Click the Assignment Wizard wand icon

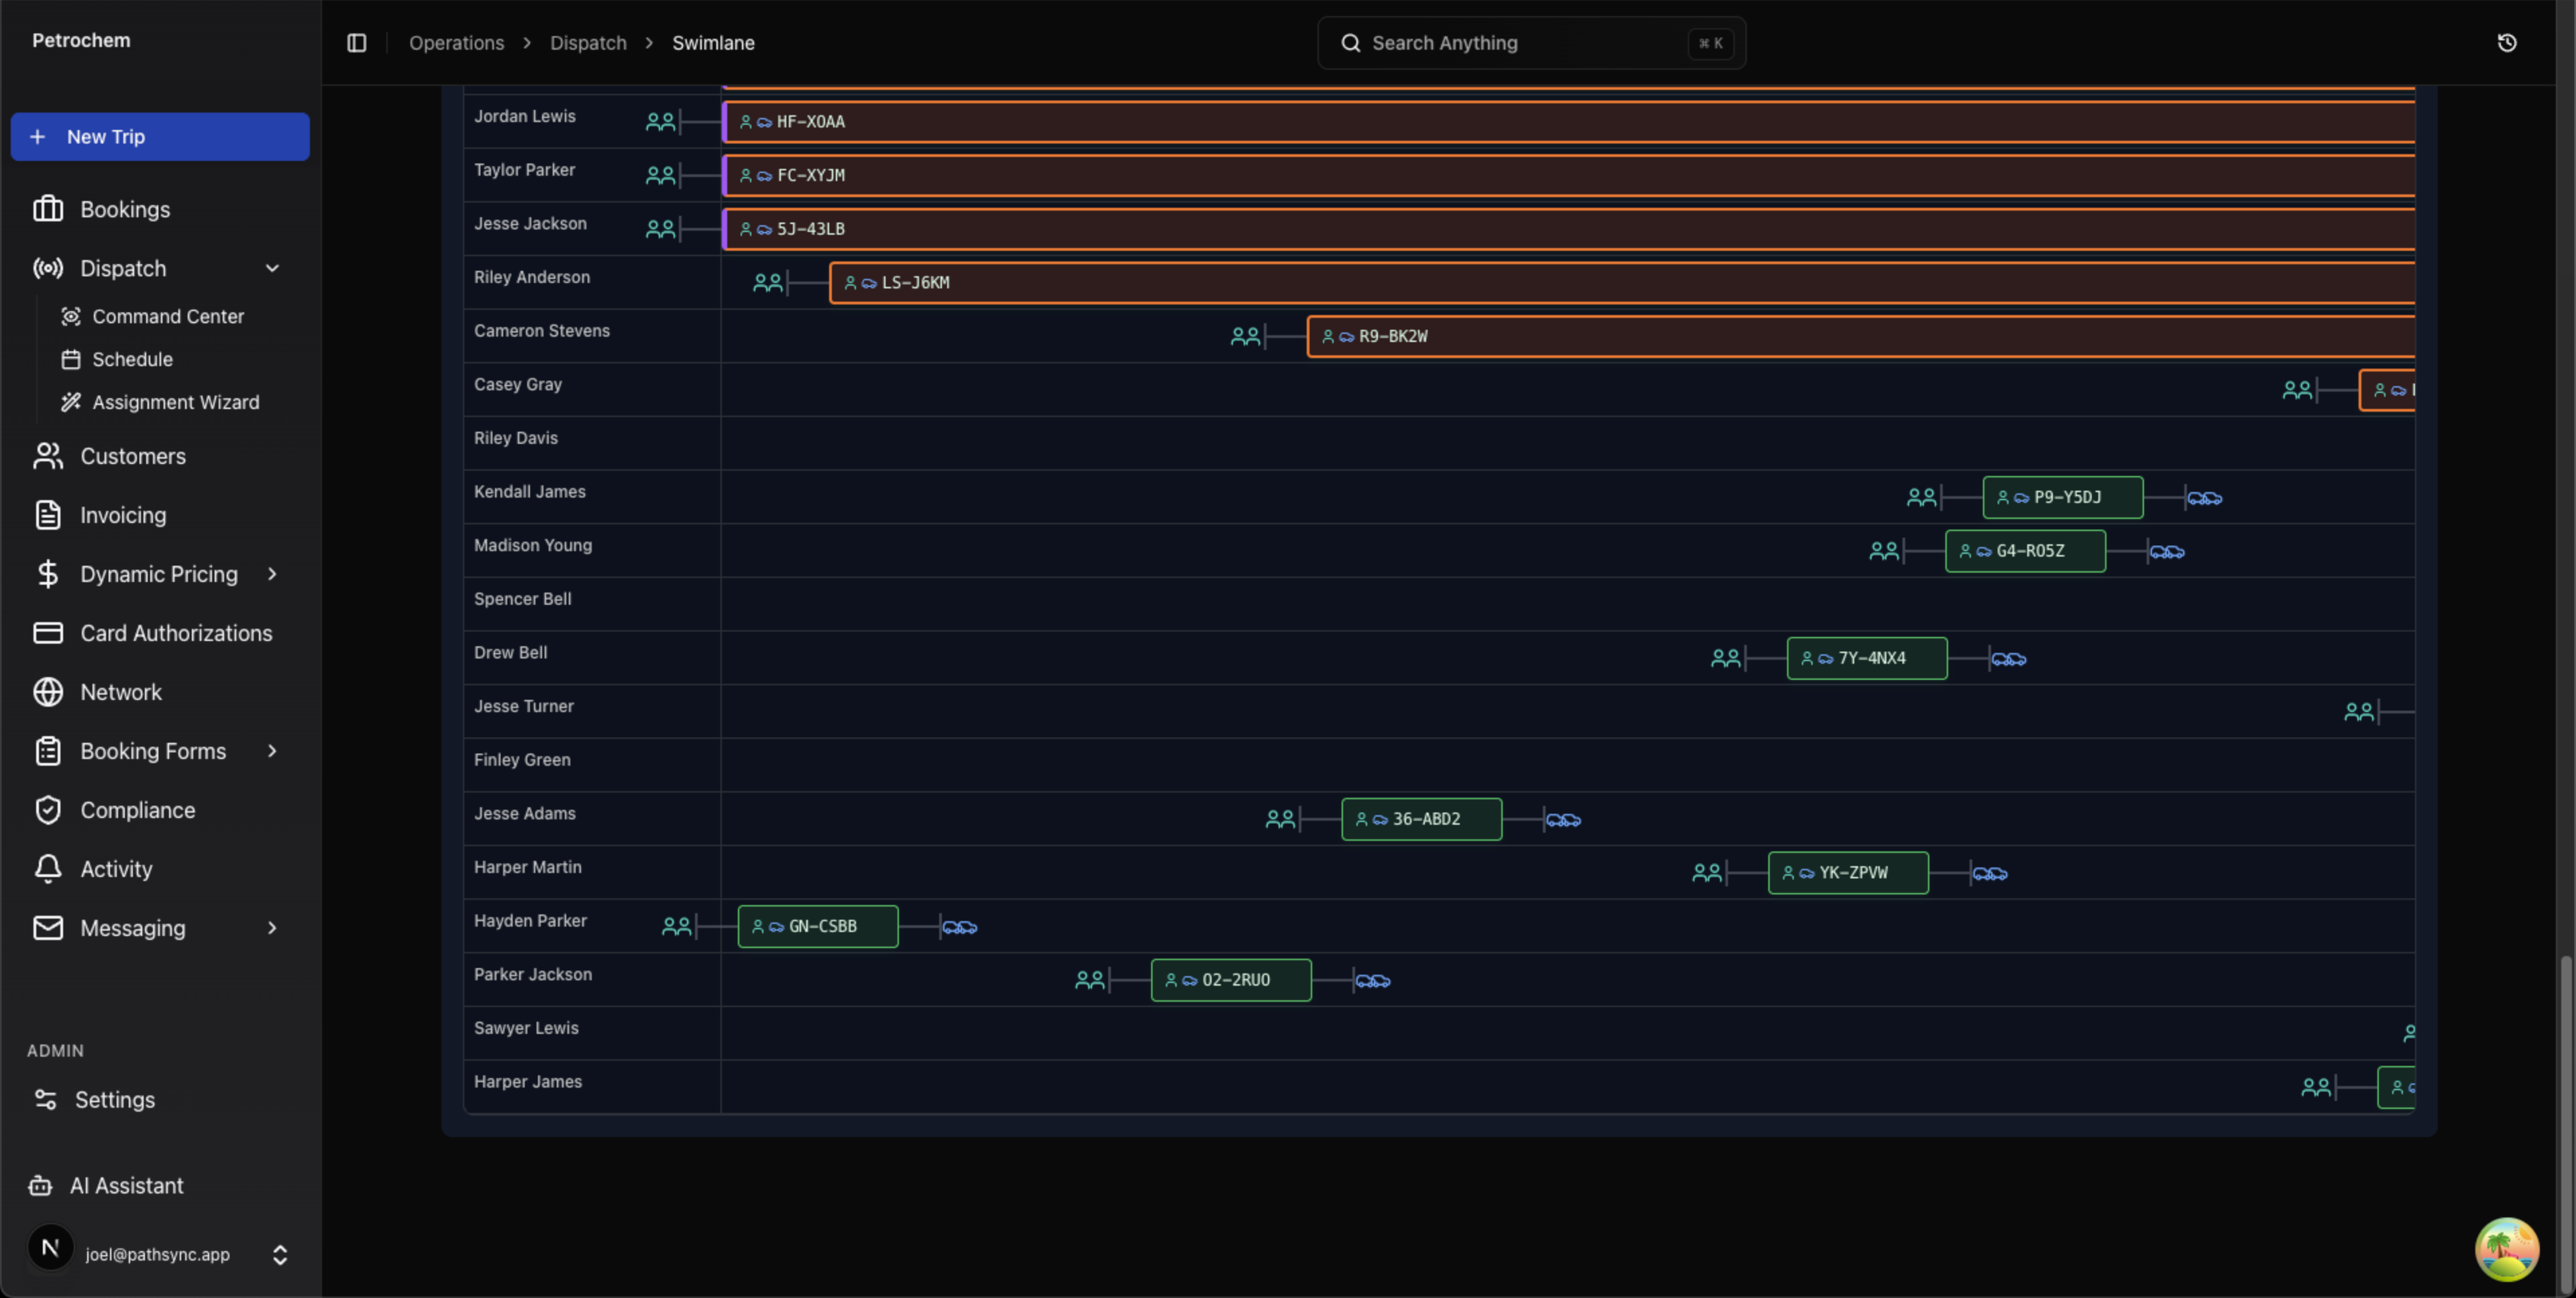(x=71, y=403)
